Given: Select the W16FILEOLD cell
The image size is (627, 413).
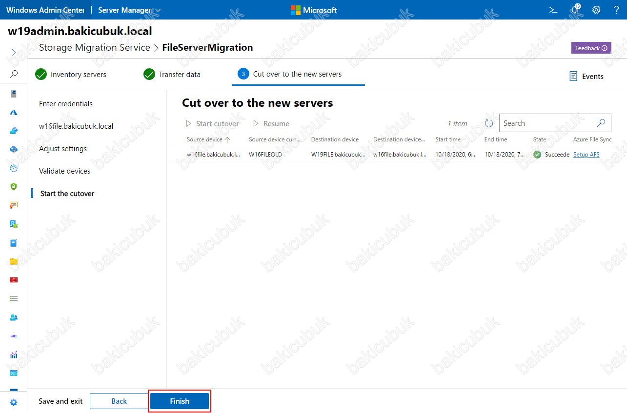Looking at the screenshot, I should coord(265,155).
